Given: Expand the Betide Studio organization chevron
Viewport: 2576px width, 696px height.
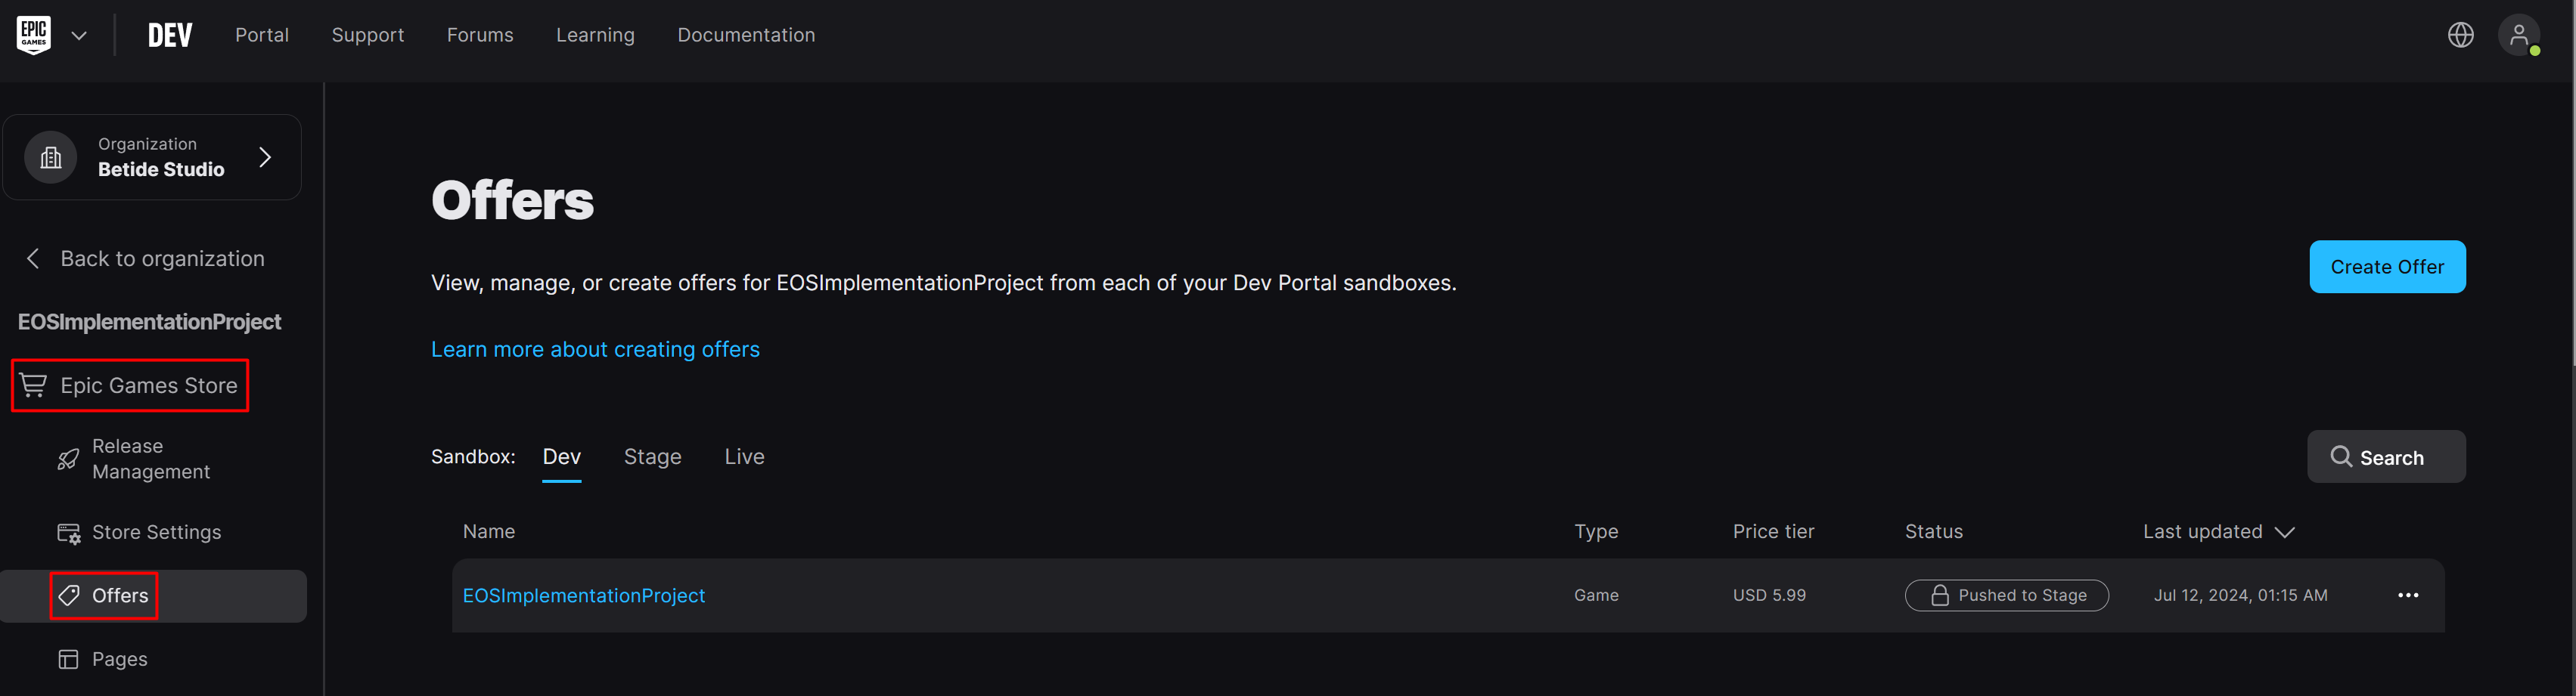Looking at the screenshot, I should pos(265,158).
